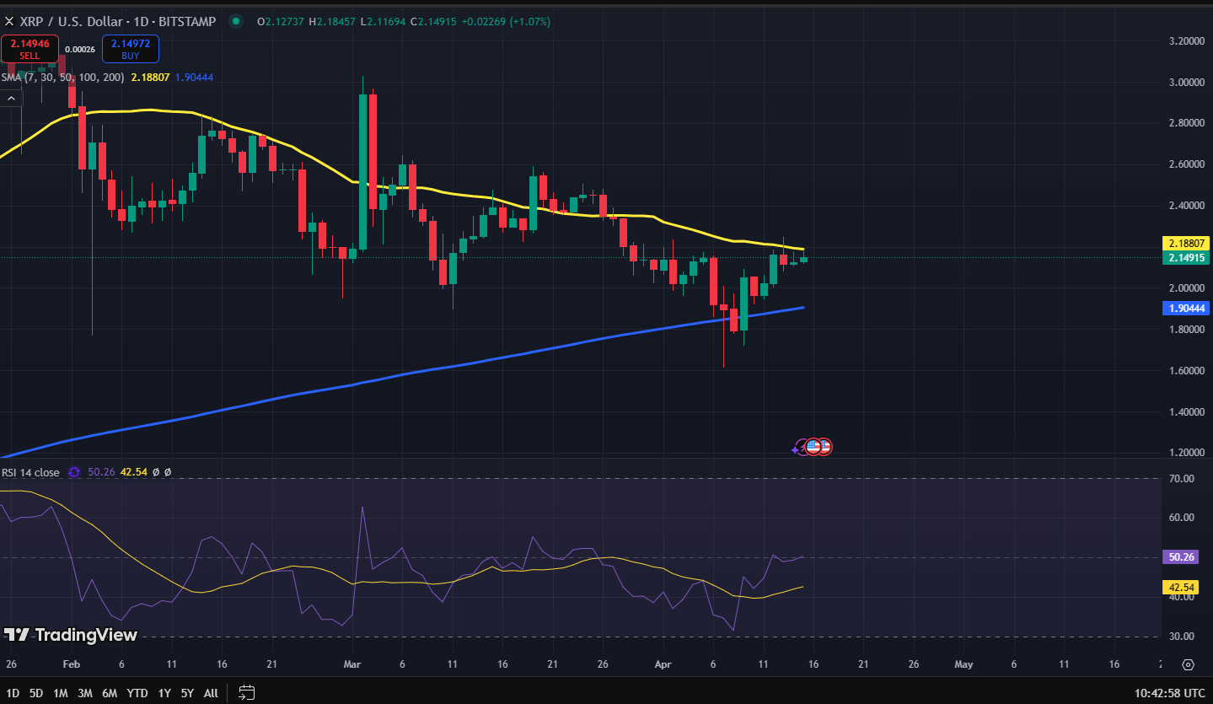Click the blue 1.90444 value in SMA legend

tap(195, 77)
